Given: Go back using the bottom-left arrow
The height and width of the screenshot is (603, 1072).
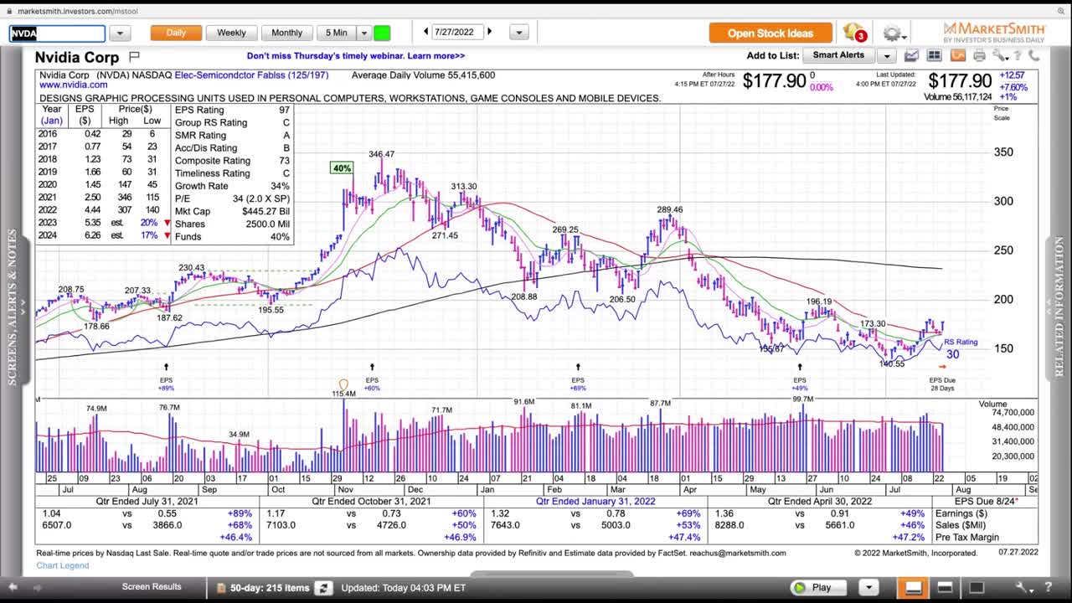Looking at the screenshot, I should point(13,587).
